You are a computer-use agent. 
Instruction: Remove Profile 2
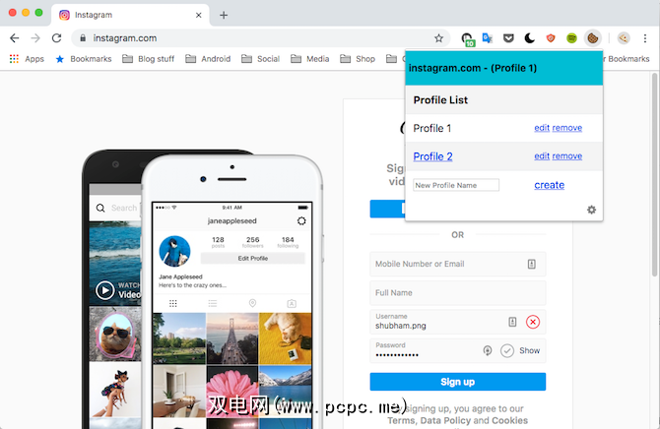click(567, 156)
